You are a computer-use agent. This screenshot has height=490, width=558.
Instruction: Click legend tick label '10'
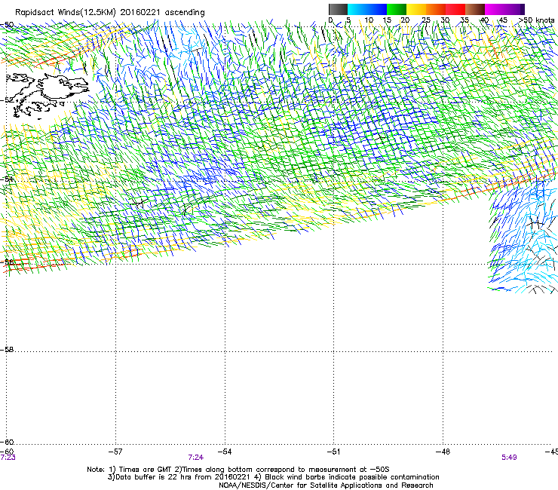369,20
